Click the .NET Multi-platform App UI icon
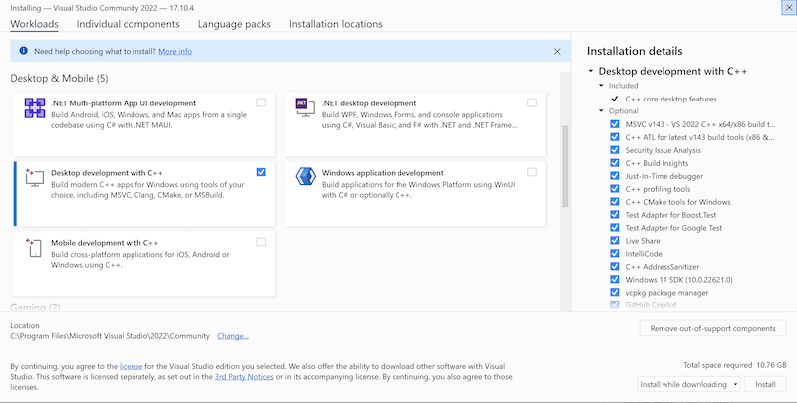This screenshot has width=797, height=403. pos(35,108)
